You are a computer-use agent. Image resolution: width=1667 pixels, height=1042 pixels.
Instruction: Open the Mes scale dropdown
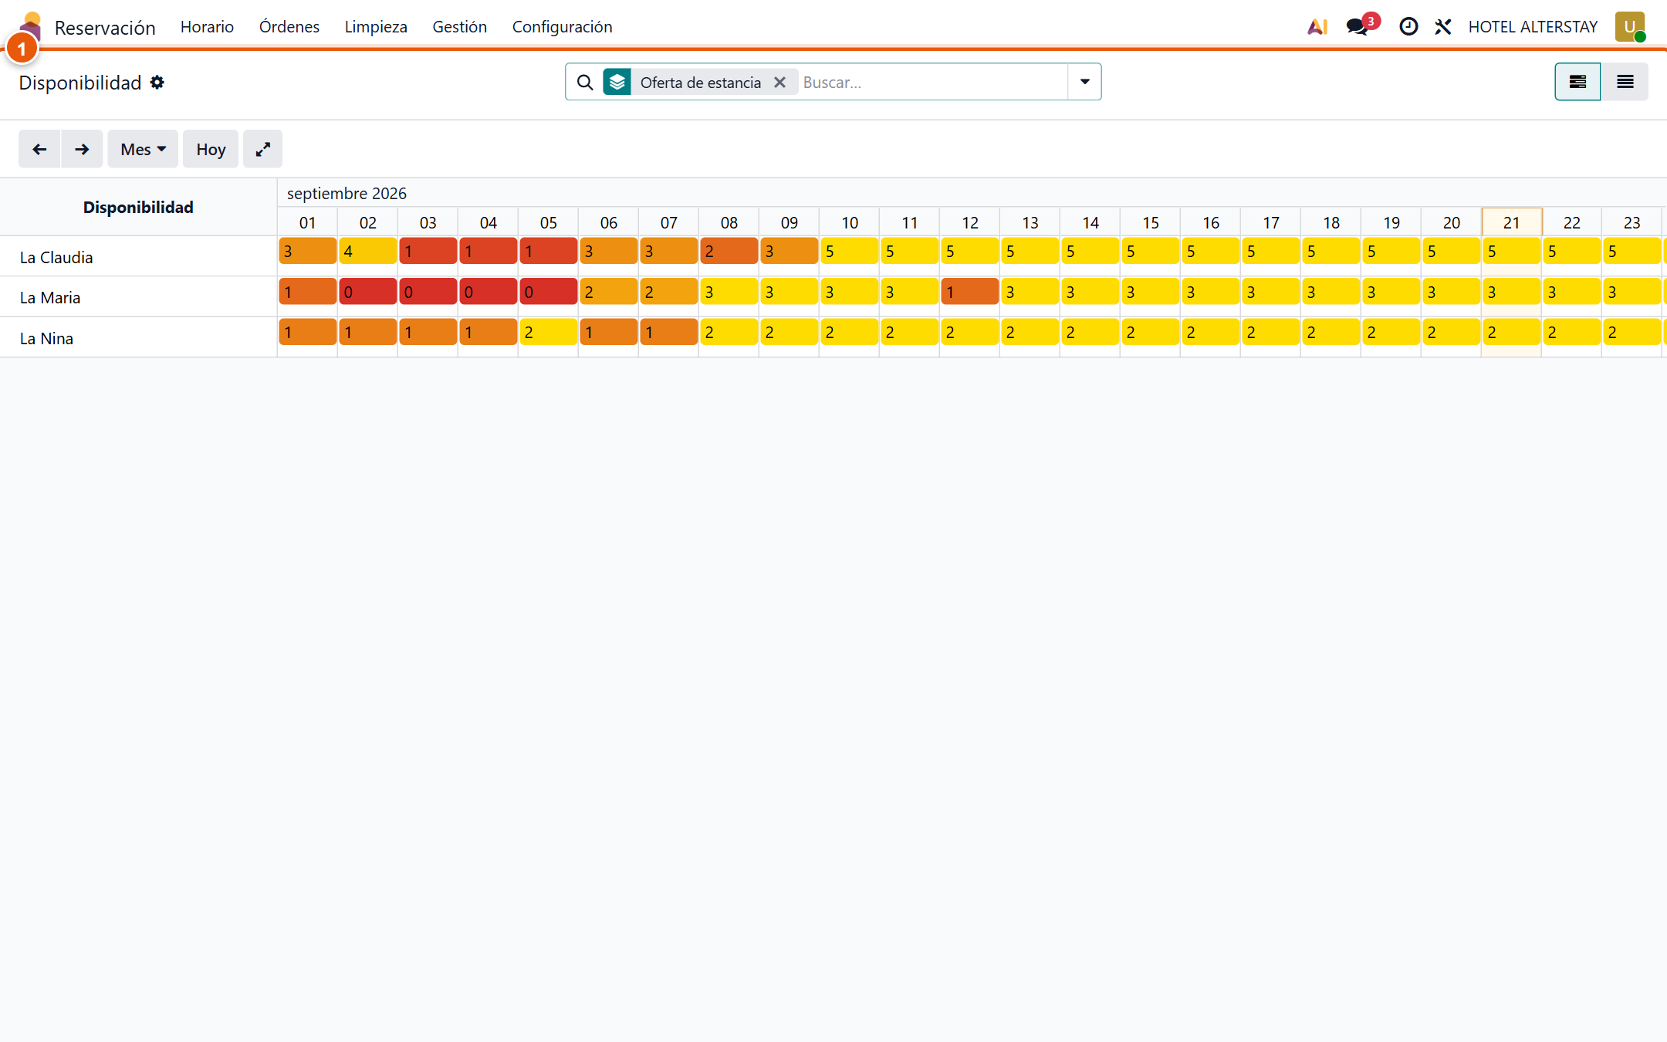pos(143,149)
